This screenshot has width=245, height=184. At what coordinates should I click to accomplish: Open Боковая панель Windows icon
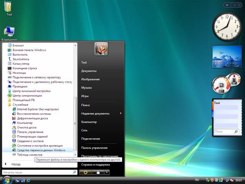tap(10, 50)
